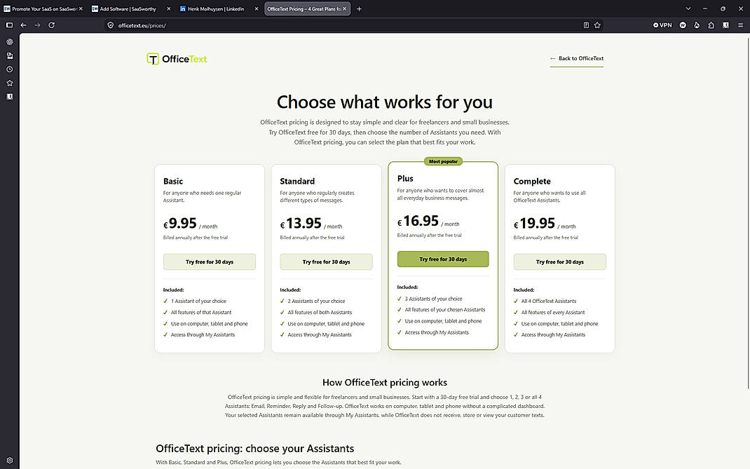Image resolution: width=750 pixels, height=469 pixels.
Task: Click 'Choose what works for you' heading
Action: [385, 102]
